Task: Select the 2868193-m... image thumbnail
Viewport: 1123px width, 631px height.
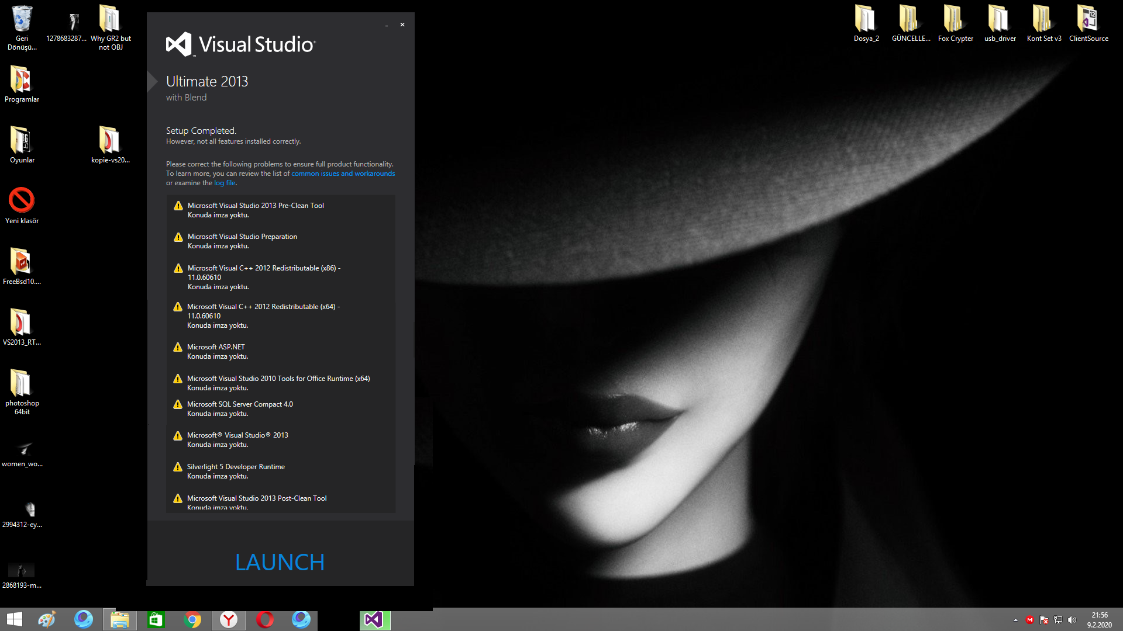Action: coord(22,575)
